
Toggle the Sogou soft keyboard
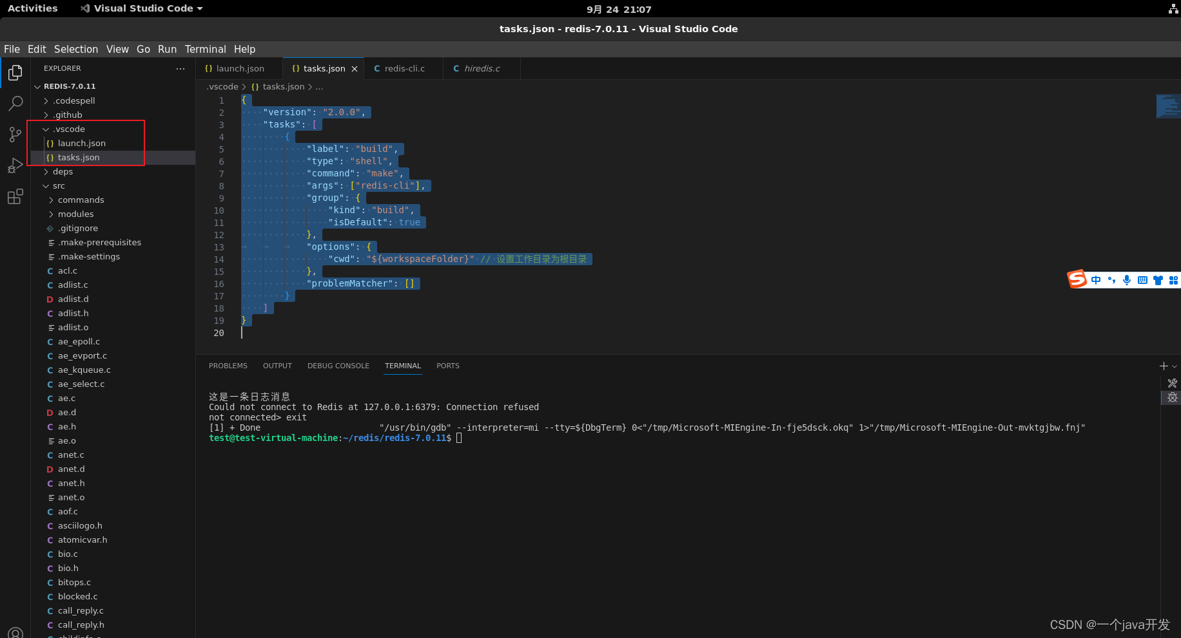pos(1142,279)
